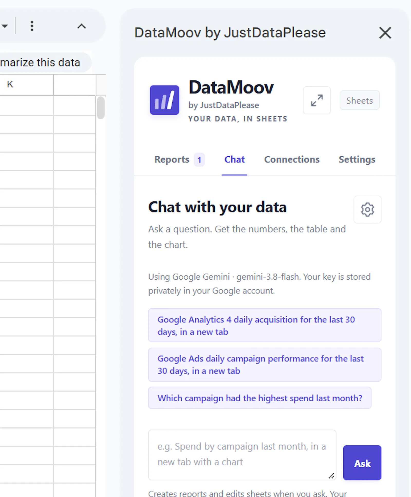Image resolution: width=411 pixels, height=497 pixels.
Task: Click the 'YOUR DATA, IN SHEETS' tagline
Action: coord(238,119)
